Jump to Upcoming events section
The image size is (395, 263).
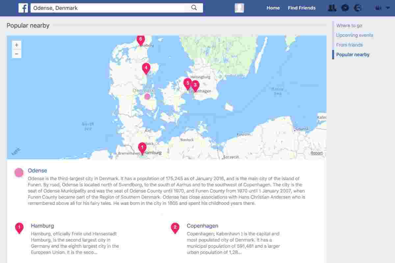(355, 35)
